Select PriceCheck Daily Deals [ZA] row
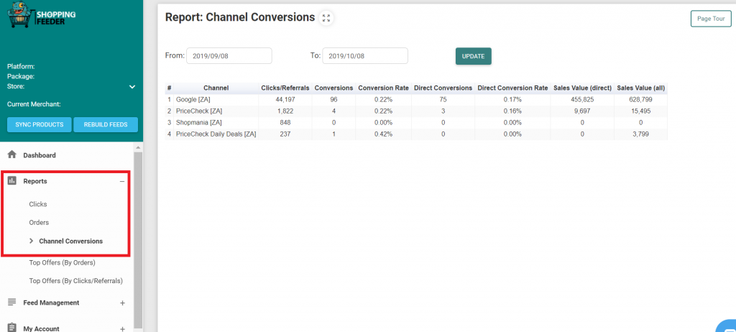This screenshot has width=736, height=332. pyautogui.click(x=416, y=134)
